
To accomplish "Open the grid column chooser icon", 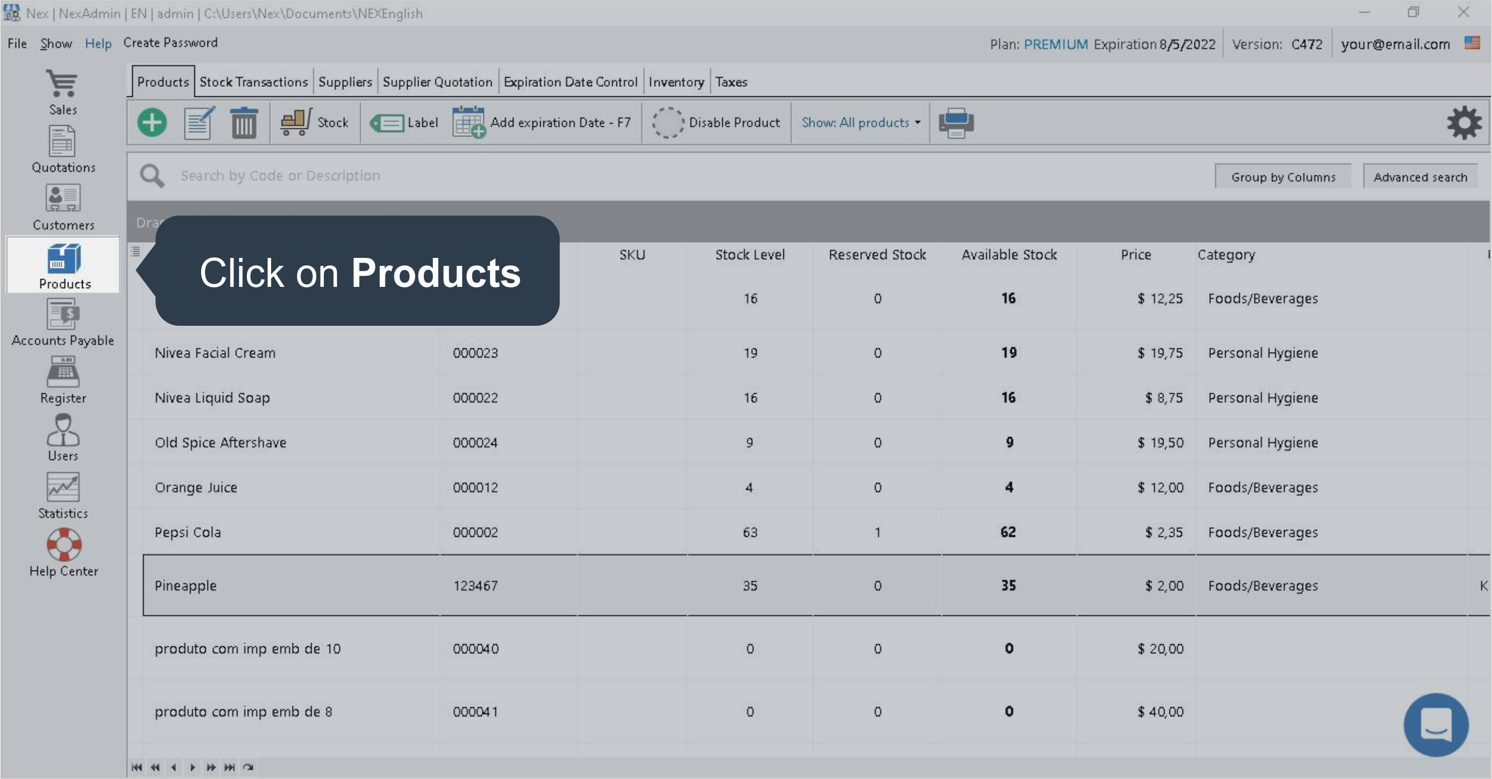I will (135, 251).
